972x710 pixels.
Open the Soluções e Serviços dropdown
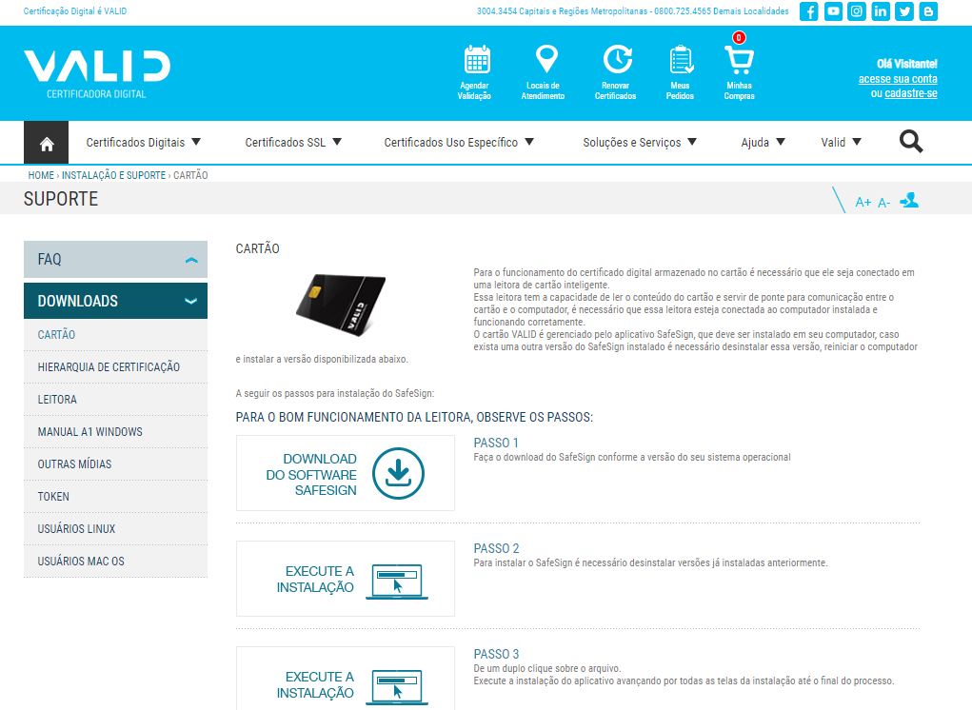640,143
